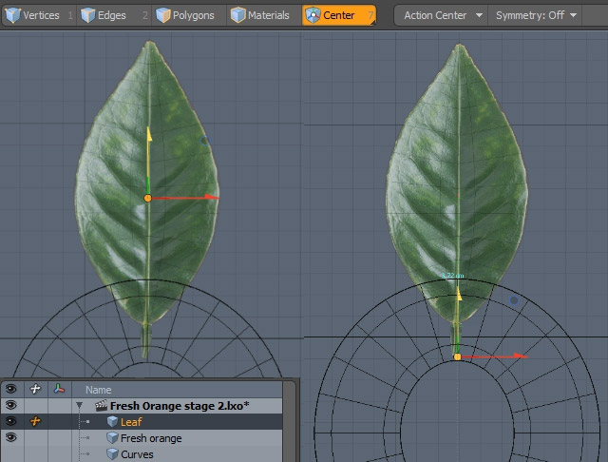Hide the Leaf mesh layer
Viewport: 608px width, 462px height.
point(11,421)
